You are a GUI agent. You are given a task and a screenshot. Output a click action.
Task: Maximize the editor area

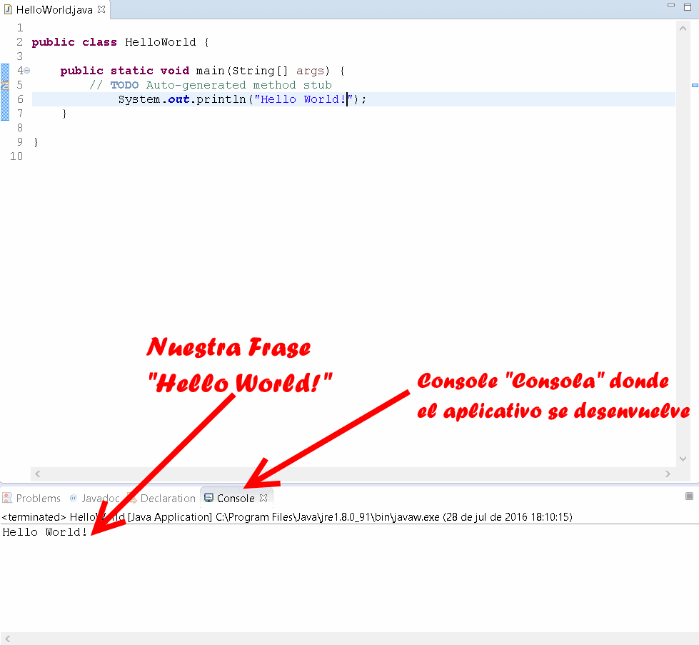click(x=688, y=6)
